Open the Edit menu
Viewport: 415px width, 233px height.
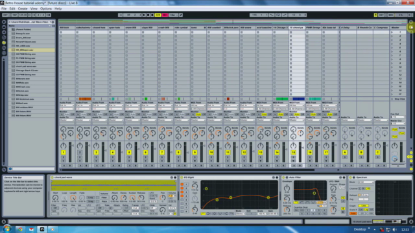[12, 8]
